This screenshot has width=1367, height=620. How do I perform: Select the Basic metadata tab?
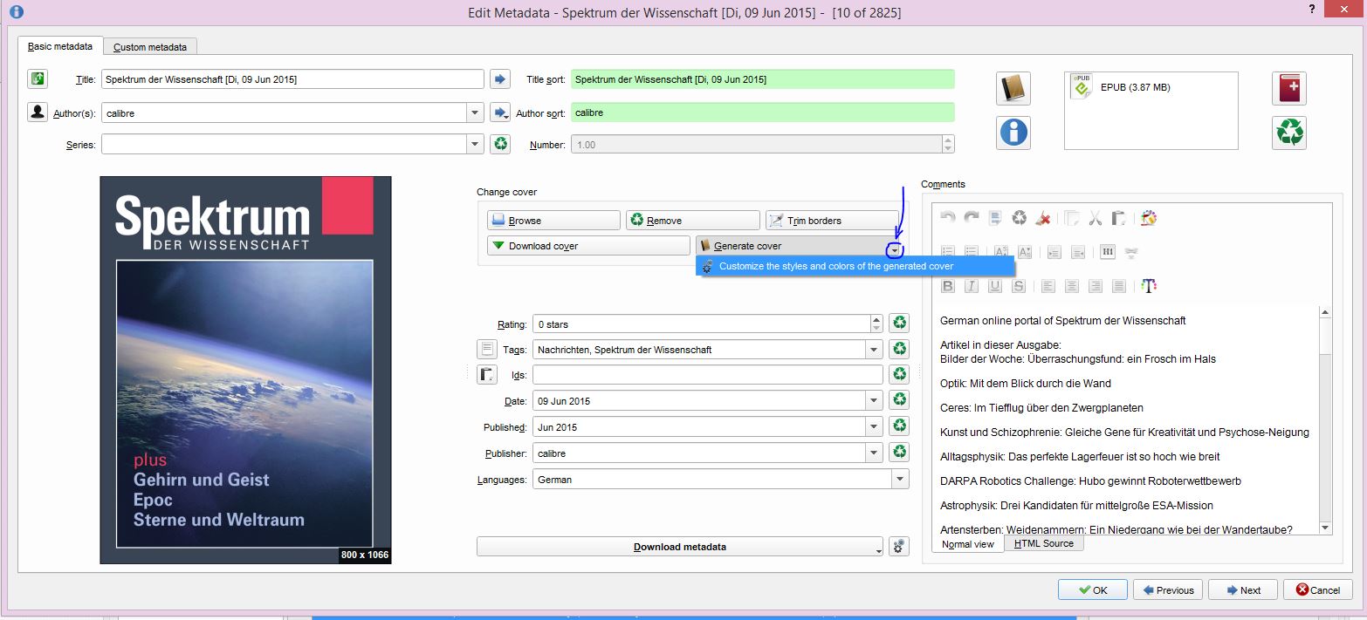(x=60, y=46)
